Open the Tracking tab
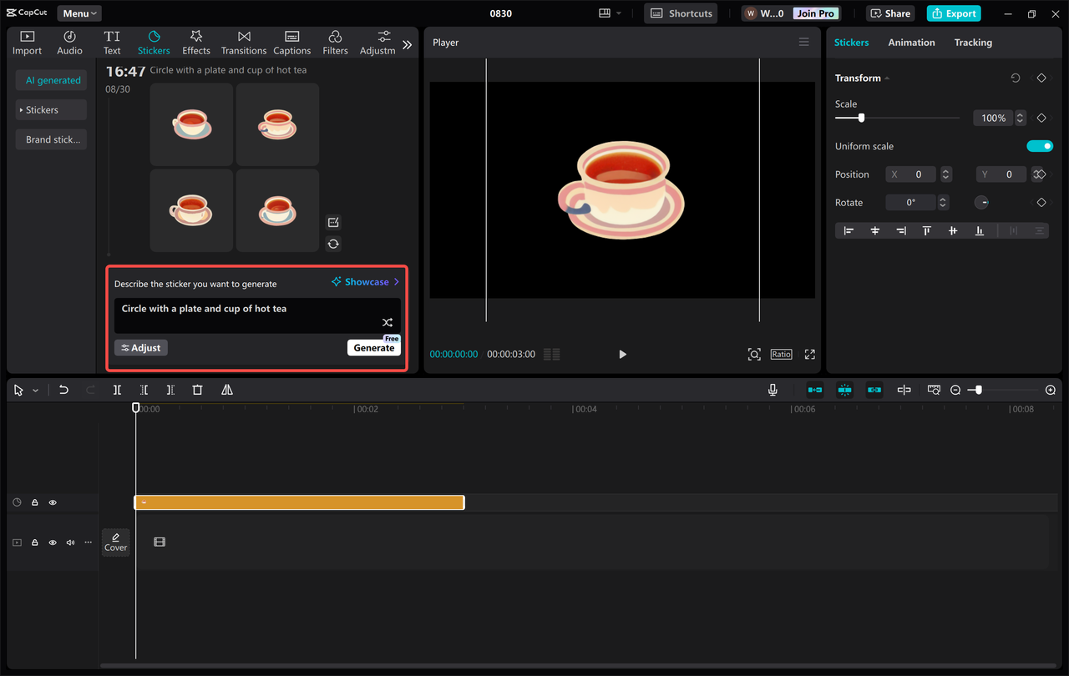The image size is (1069, 676). (973, 42)
